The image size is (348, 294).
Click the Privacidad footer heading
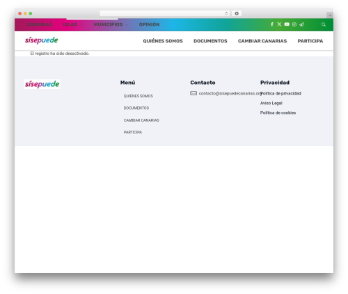(275, 83)
